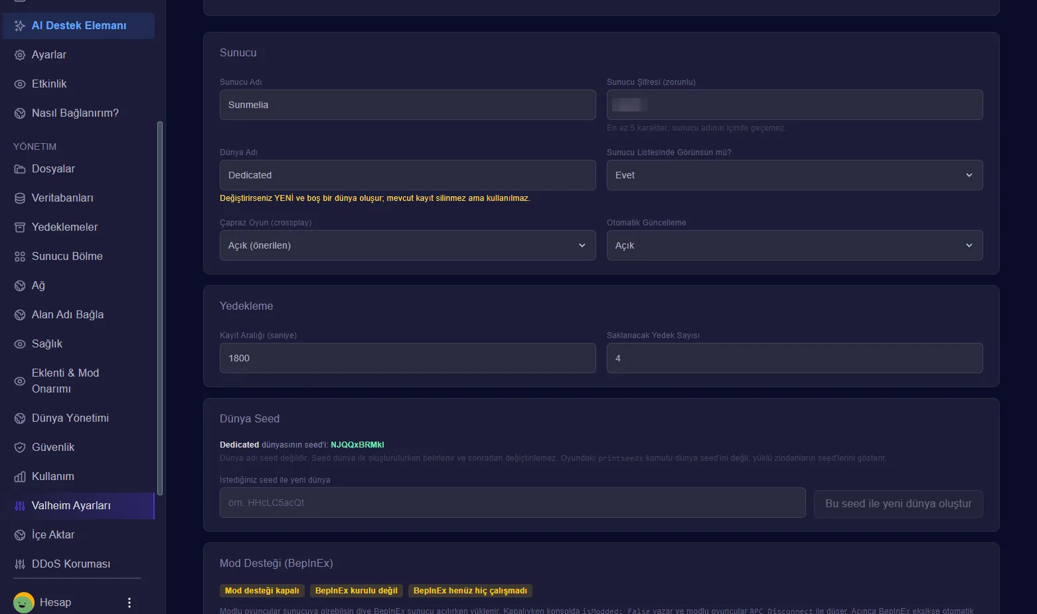Image resolution: width=1037 pixels, height=614 pixels.
Task: Click the Yedeklemeler archive icon
Action: (20, 227)
